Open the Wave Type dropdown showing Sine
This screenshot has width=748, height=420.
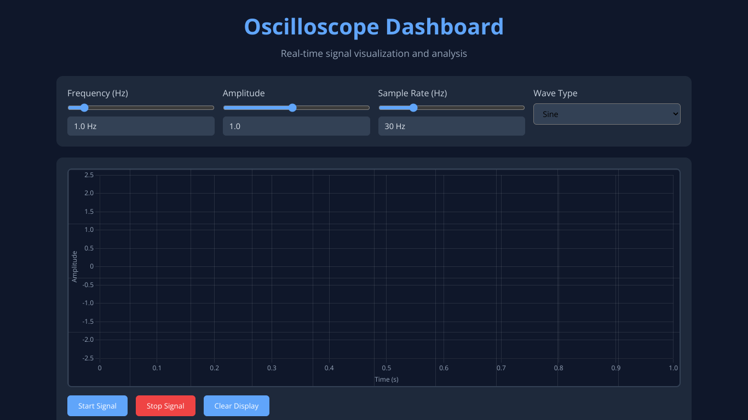[x=607, y=114]
